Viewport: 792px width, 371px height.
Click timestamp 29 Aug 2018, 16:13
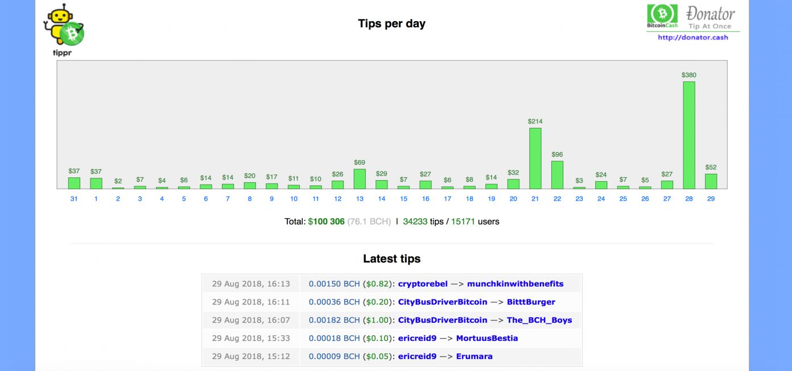coord(251,284)
